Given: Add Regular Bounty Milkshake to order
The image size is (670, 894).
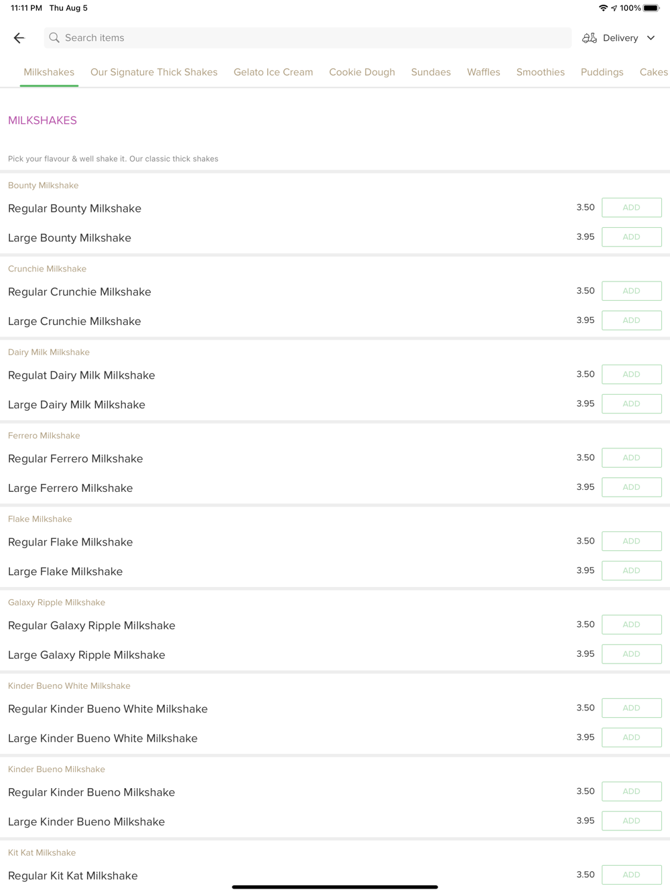Looking at the screenshot, I should 631,208.
